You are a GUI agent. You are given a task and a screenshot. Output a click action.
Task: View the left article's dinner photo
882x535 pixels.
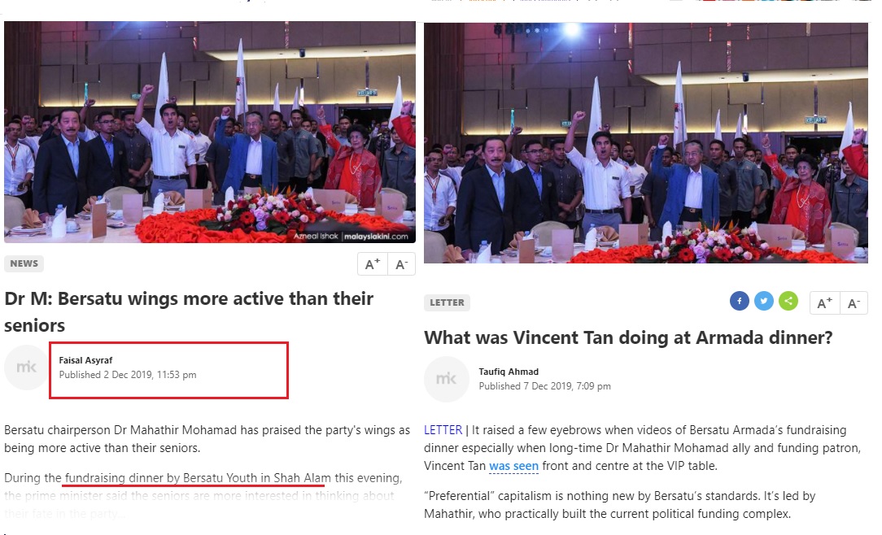tap(210, 132)
